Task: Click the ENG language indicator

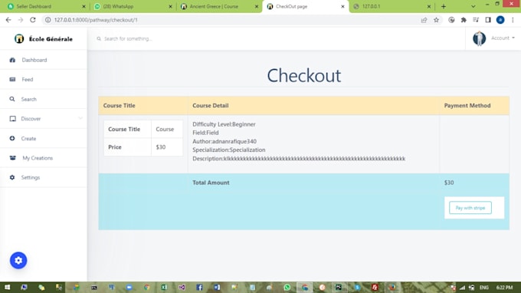Action: coord(483,288)
